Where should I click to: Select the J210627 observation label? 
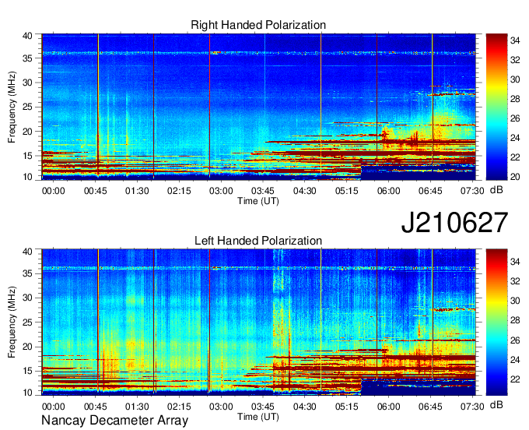click(454, 223)
